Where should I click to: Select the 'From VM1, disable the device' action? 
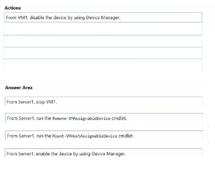click(103, 17)
